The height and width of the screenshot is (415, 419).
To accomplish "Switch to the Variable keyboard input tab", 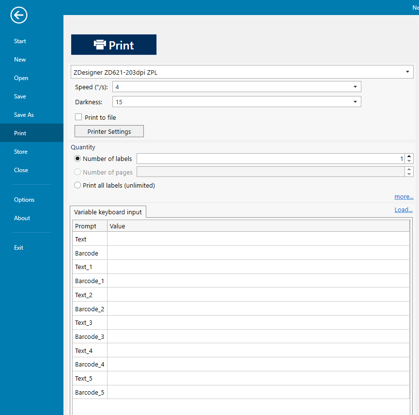I will pos(108,212).
